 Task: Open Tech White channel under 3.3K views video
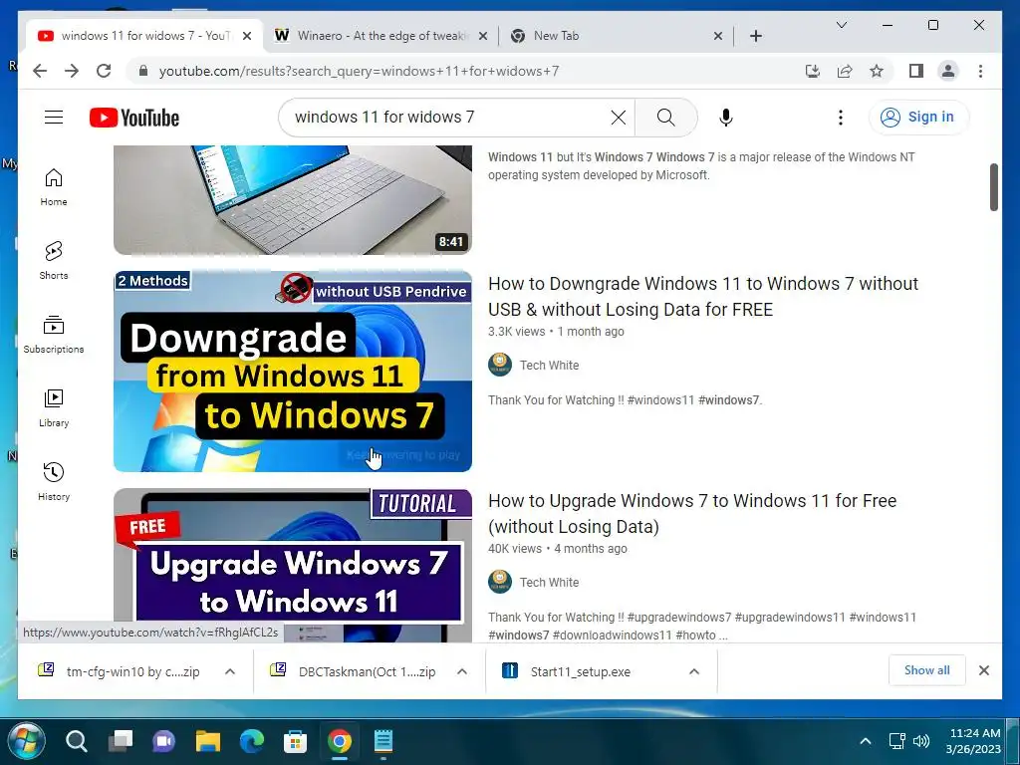pyautogui.click(x=549, y=365)
